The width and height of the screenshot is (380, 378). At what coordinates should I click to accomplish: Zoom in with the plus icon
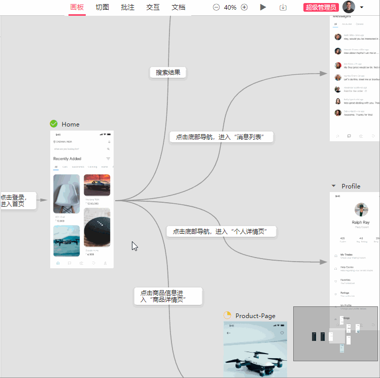coord(245,7)
